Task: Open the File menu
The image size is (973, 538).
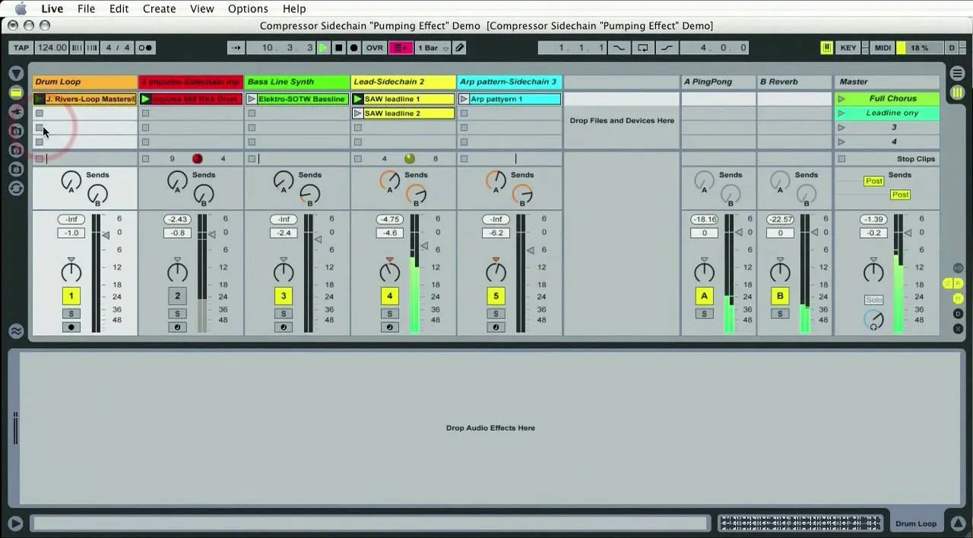Action: point(87,8)
